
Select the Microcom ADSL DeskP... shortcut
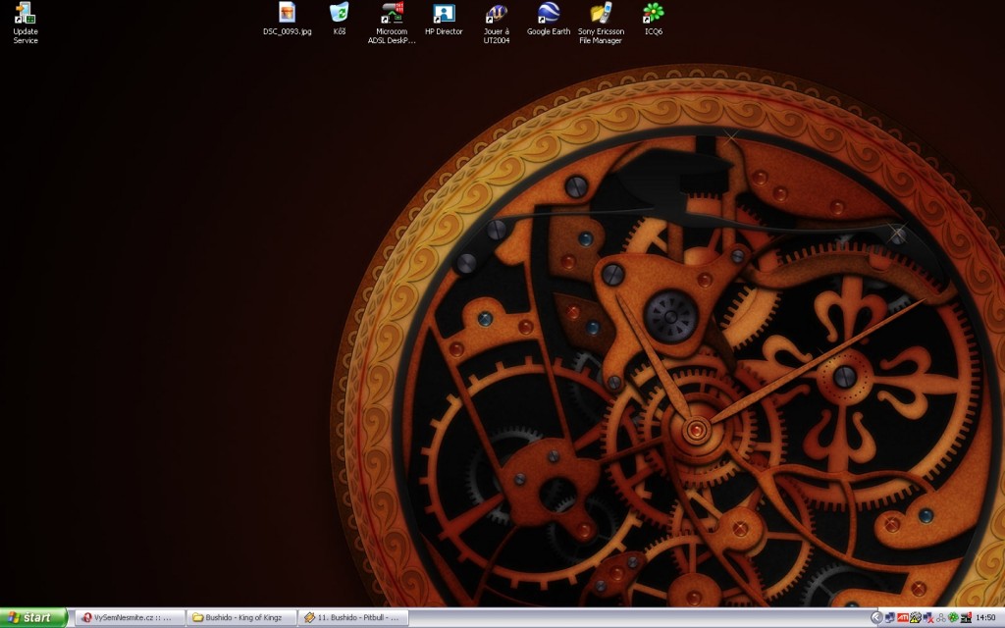point(392,24)
